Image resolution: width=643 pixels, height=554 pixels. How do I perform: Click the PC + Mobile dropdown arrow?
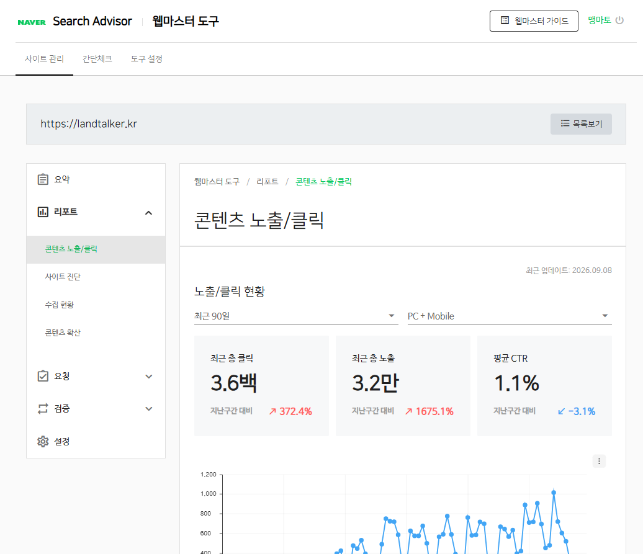(x=605, y=316)
